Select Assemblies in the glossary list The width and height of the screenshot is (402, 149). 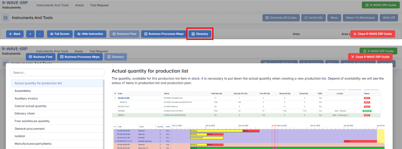coord(23,91)
